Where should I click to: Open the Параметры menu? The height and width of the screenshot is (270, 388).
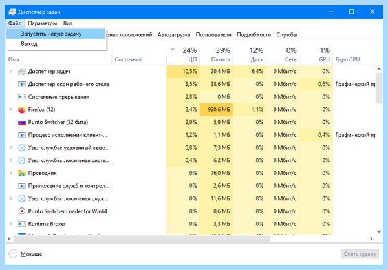42,23
